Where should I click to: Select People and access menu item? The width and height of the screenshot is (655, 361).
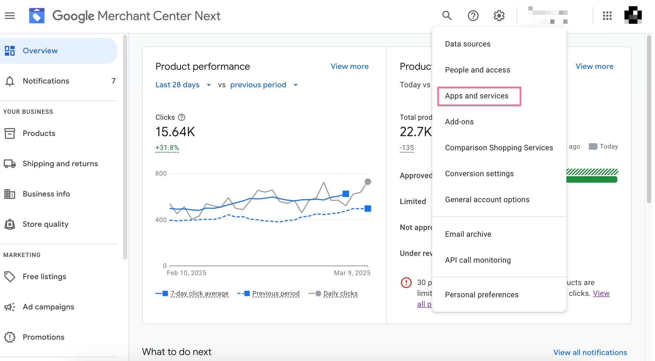[499, 70]
